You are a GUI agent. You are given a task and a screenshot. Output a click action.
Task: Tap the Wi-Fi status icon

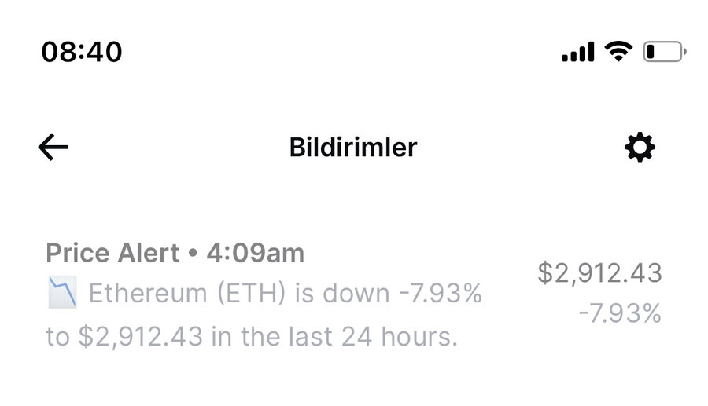click(619, 52)
